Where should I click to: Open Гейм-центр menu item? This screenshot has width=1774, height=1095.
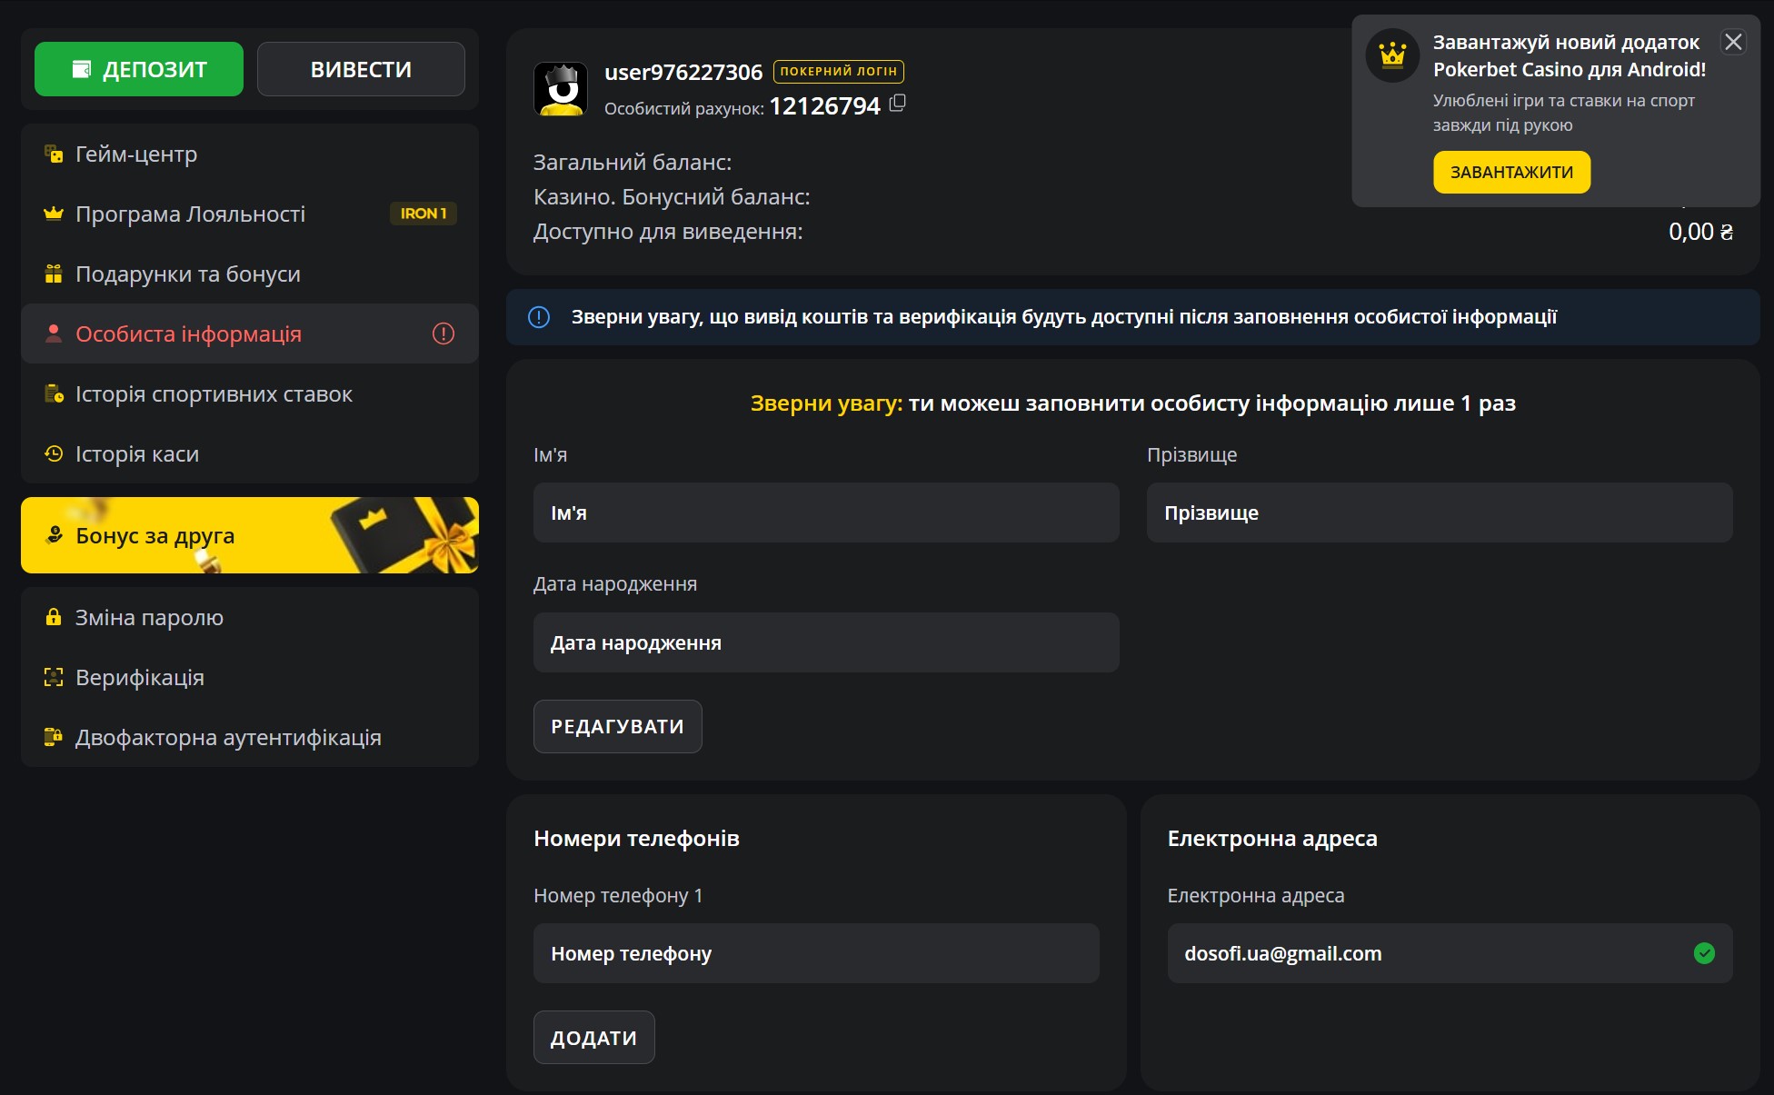coord(136,154)
